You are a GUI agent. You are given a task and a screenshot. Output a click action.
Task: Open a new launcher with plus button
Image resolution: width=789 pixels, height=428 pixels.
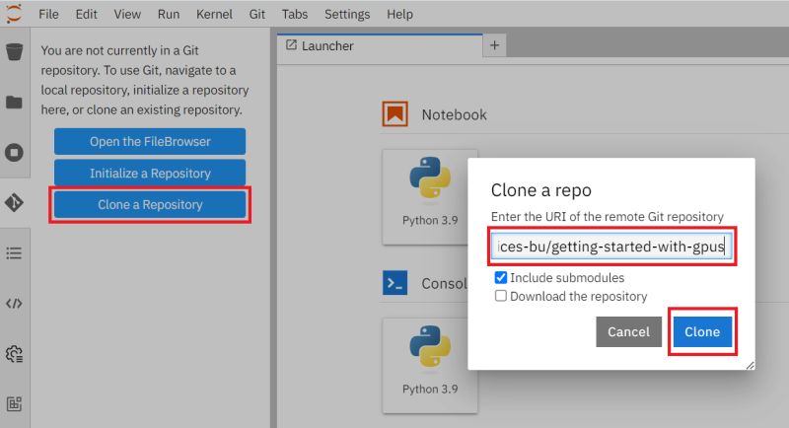pos(495,45)
